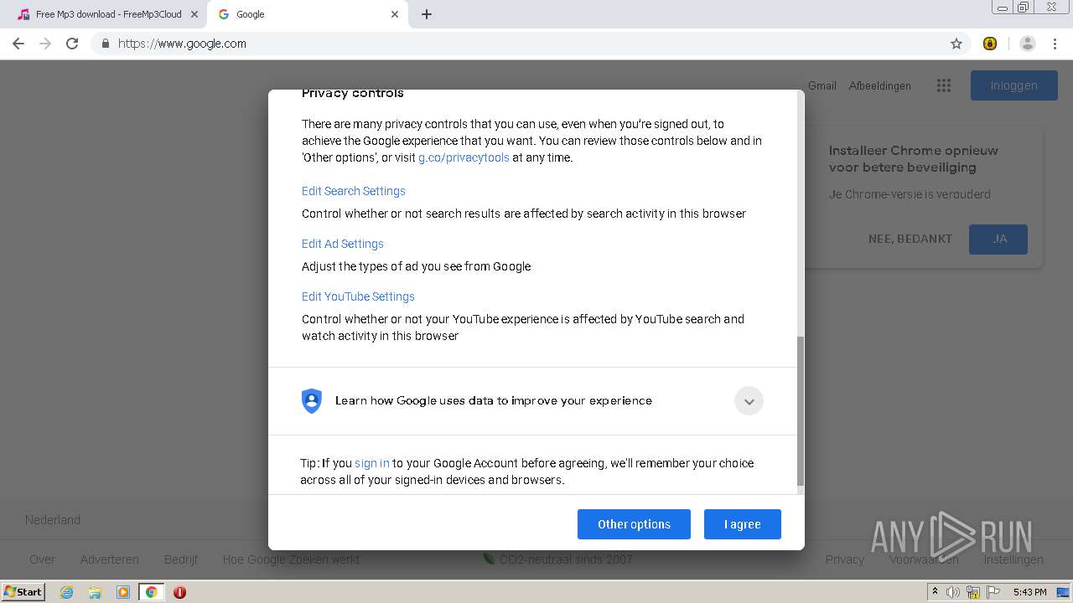This screenshot has height=603, width=1073.
Task: Click Chrome icon in taskbar
Action: click(x=152, y=592)
